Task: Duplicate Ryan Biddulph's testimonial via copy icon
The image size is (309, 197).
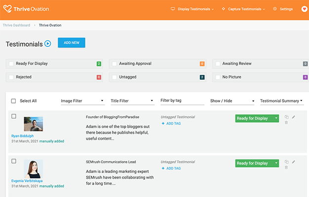Action: (x=286, y=117)
